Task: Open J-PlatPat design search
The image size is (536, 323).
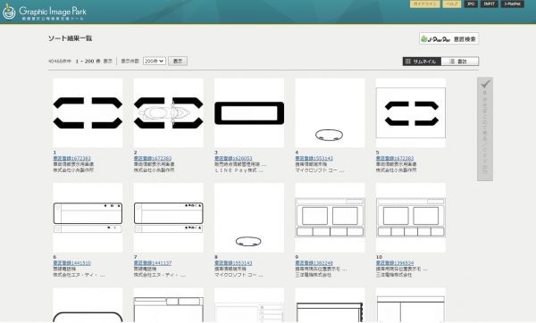Action: click(448, 39)
